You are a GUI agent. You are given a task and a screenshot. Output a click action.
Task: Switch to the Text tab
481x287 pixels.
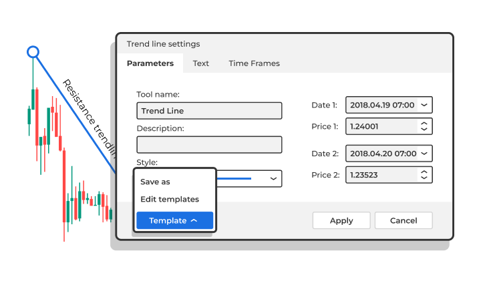pyautogui.click(x=201, y=63)
